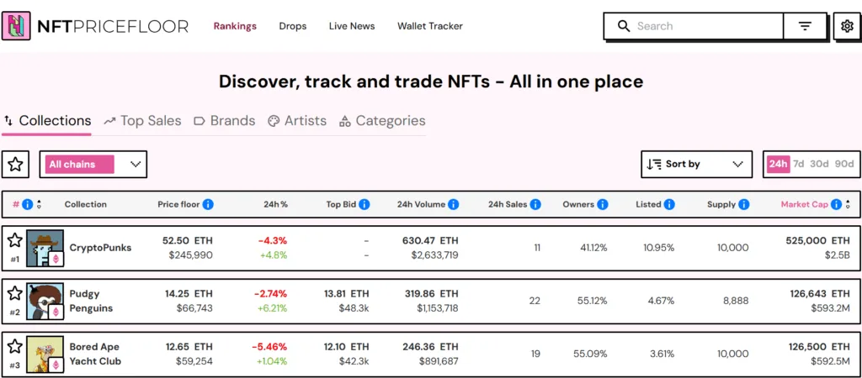Click the Price floor info icon
Viewport: 862px width, 378px height.
(x=208, y=204)
